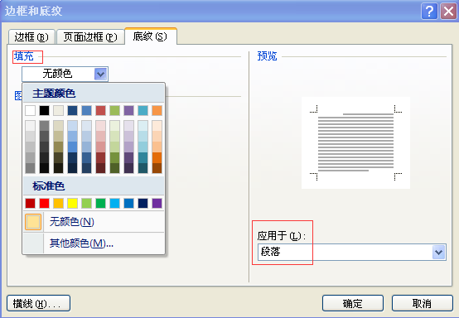459x318 pixels.
Task: Select the orange theme color swatch
Action: tap(157, 111)
